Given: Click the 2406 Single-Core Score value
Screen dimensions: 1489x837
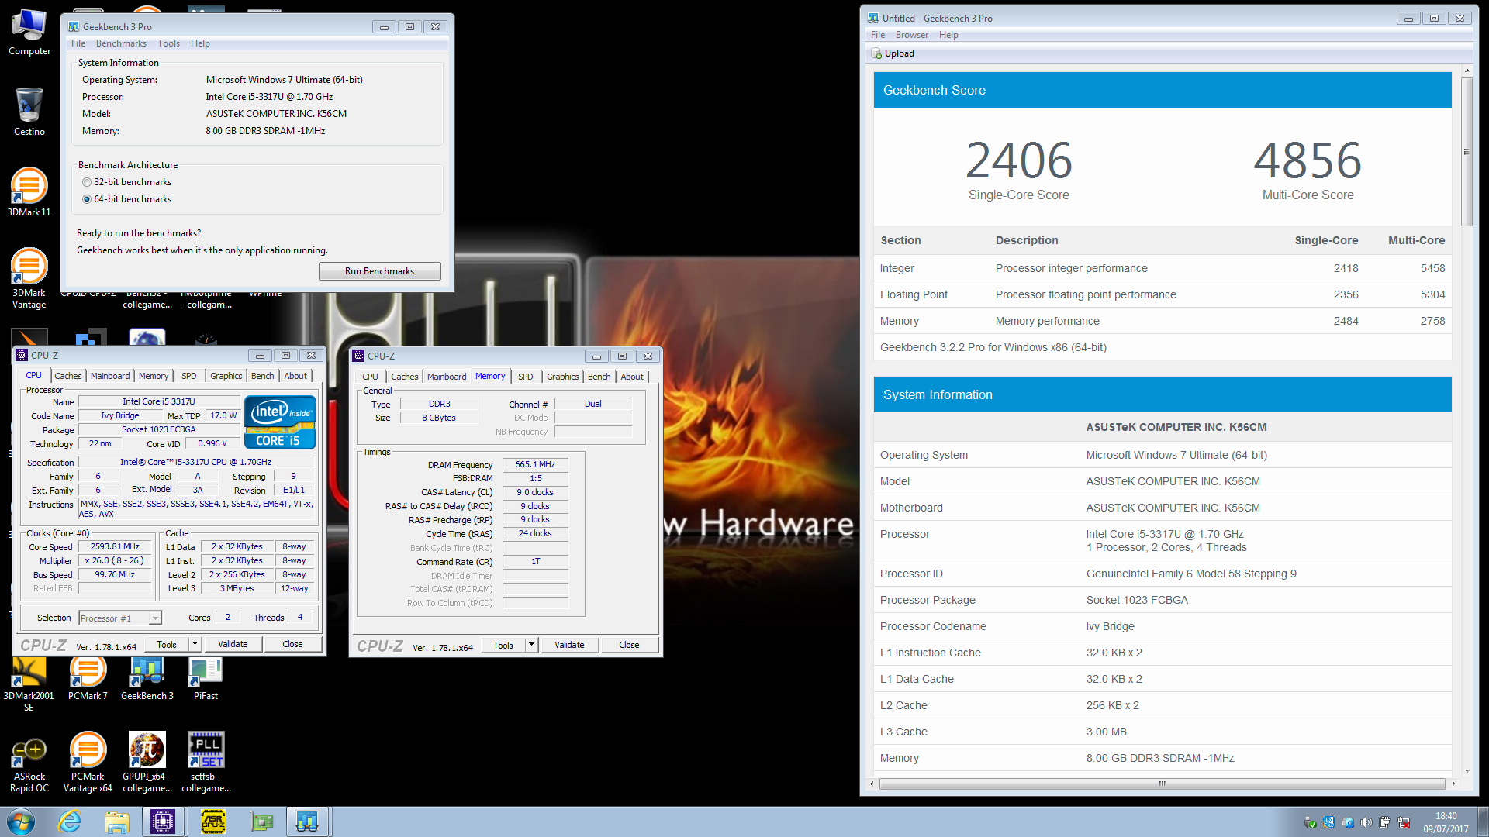Looking at the screenshot, I should [1018, 160].
